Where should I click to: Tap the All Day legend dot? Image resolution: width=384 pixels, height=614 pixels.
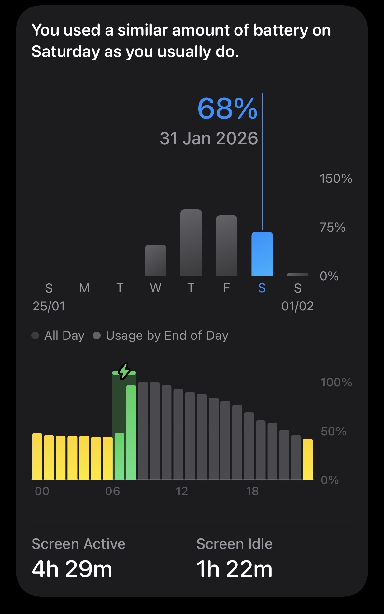tap(35, 336)
